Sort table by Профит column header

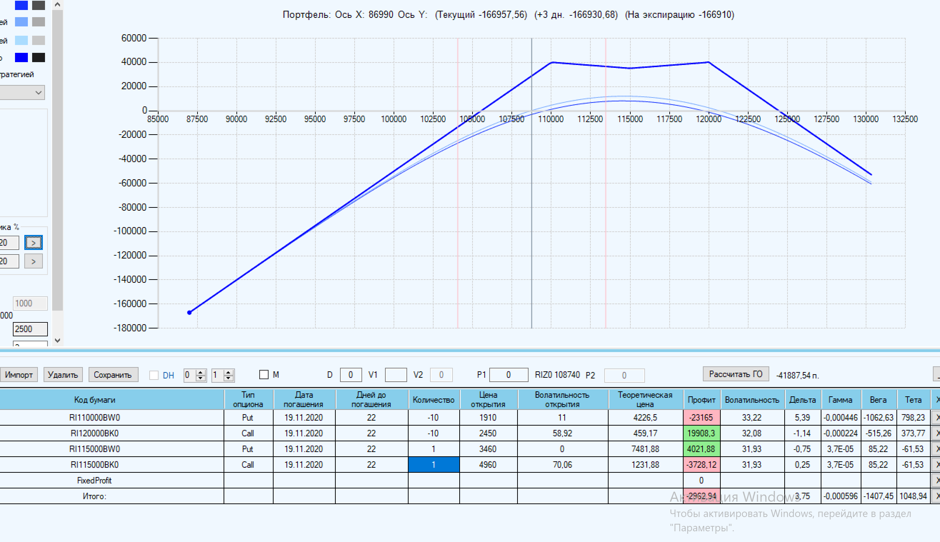[x=701, y=400]
